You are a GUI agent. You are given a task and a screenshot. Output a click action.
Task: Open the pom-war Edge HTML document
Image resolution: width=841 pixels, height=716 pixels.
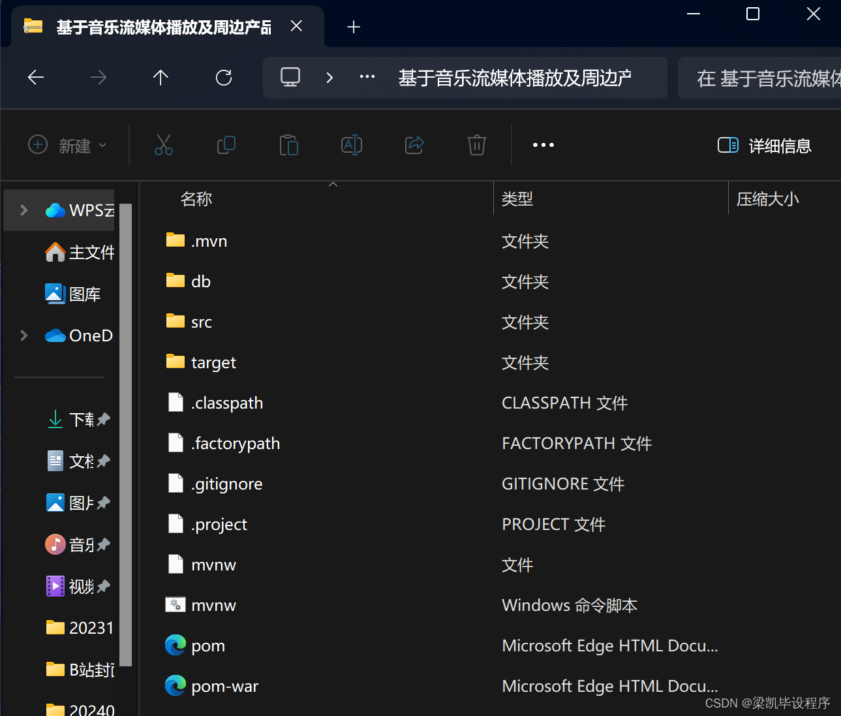click(225, 685)
